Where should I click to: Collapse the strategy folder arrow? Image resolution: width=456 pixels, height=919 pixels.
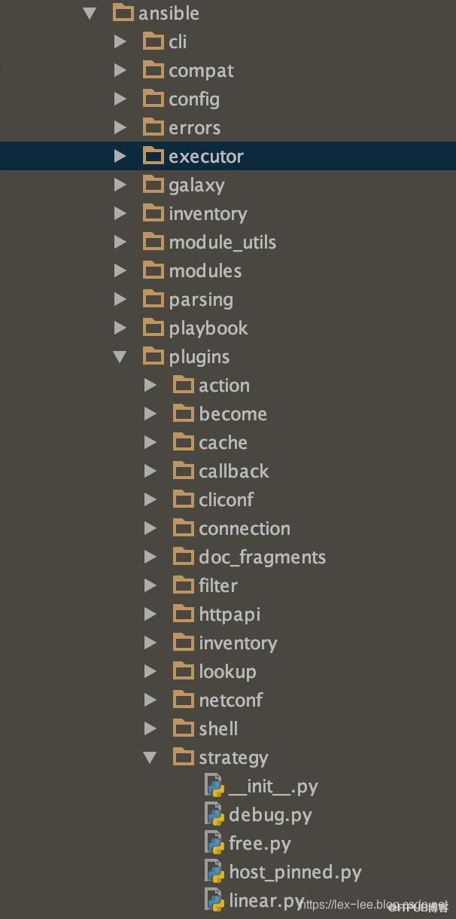(150, 757)
